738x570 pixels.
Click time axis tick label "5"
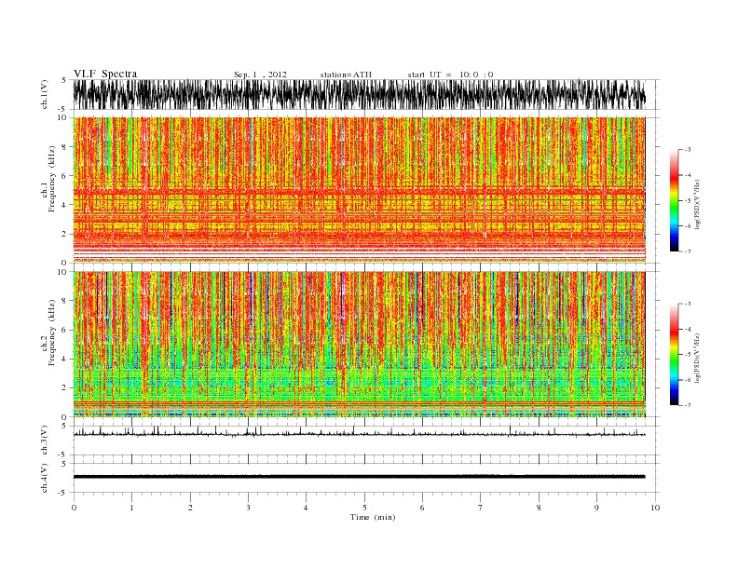tap(364, 508)
